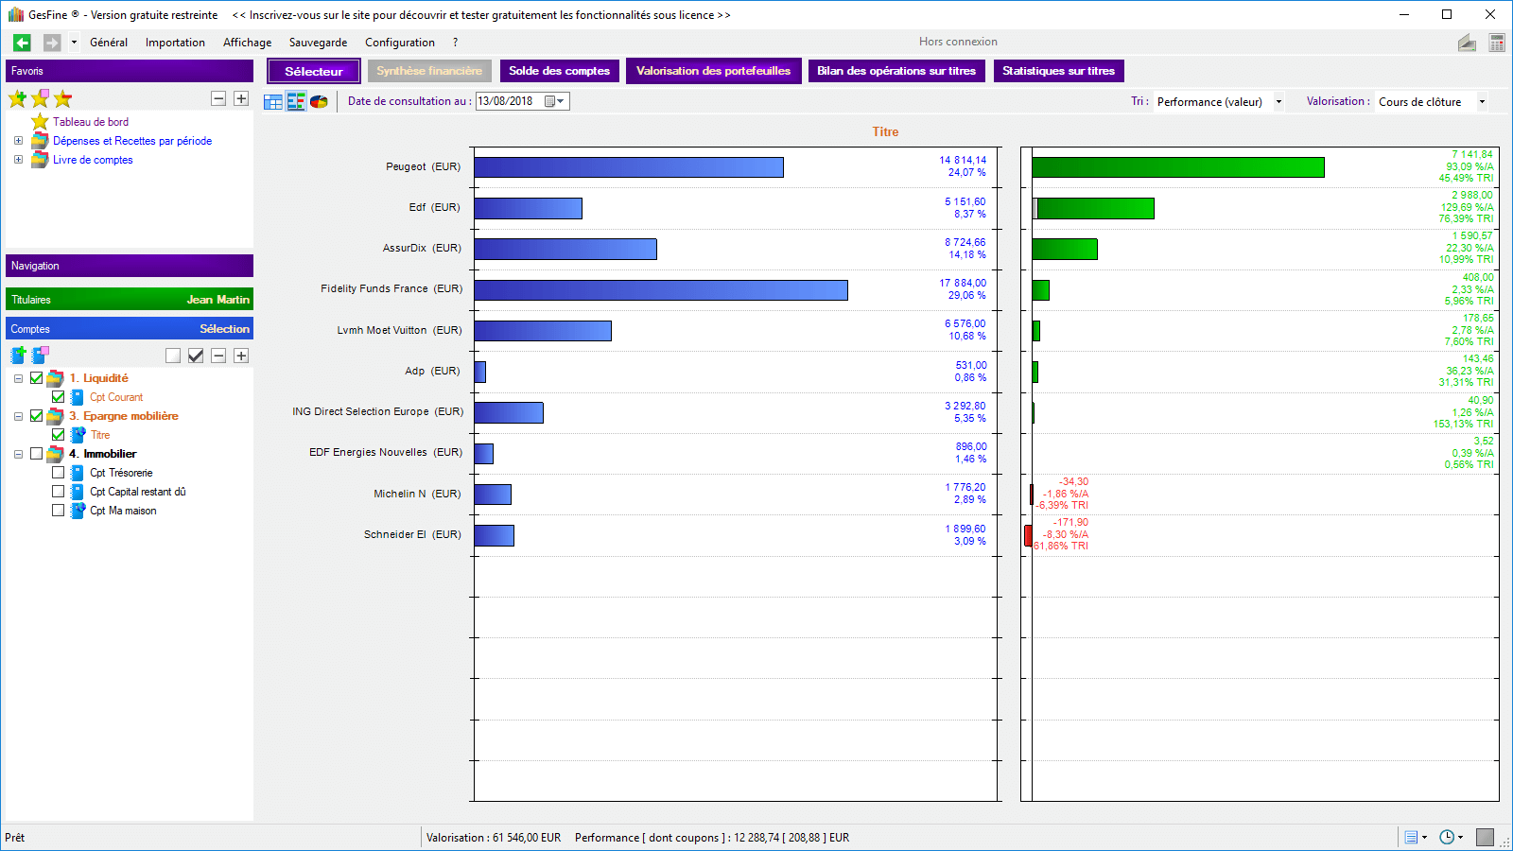Screen dimensions: 1513x851
Task: Click the Sélecteur button
Action: click(314, 71)
